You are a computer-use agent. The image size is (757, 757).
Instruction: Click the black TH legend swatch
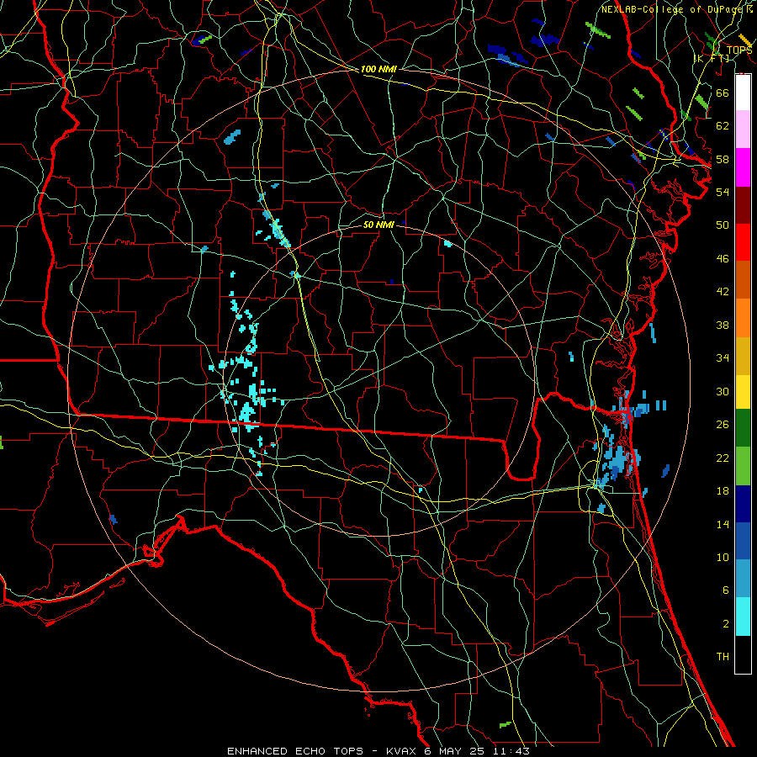tap(743, 654)
